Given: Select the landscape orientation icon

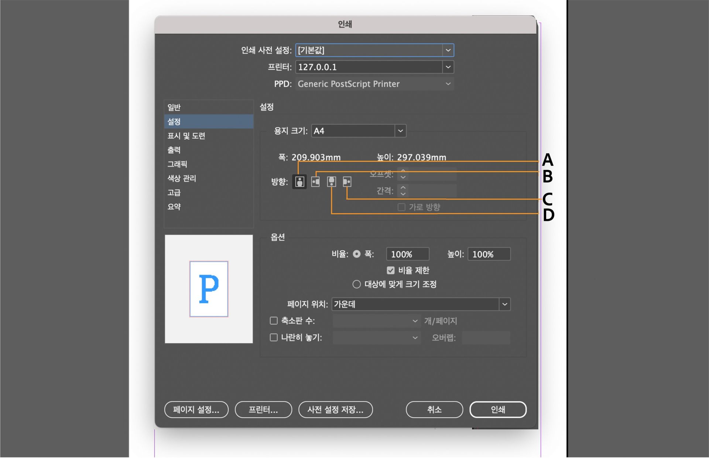Looking at the screenshot, I should [x=315, y=182].
